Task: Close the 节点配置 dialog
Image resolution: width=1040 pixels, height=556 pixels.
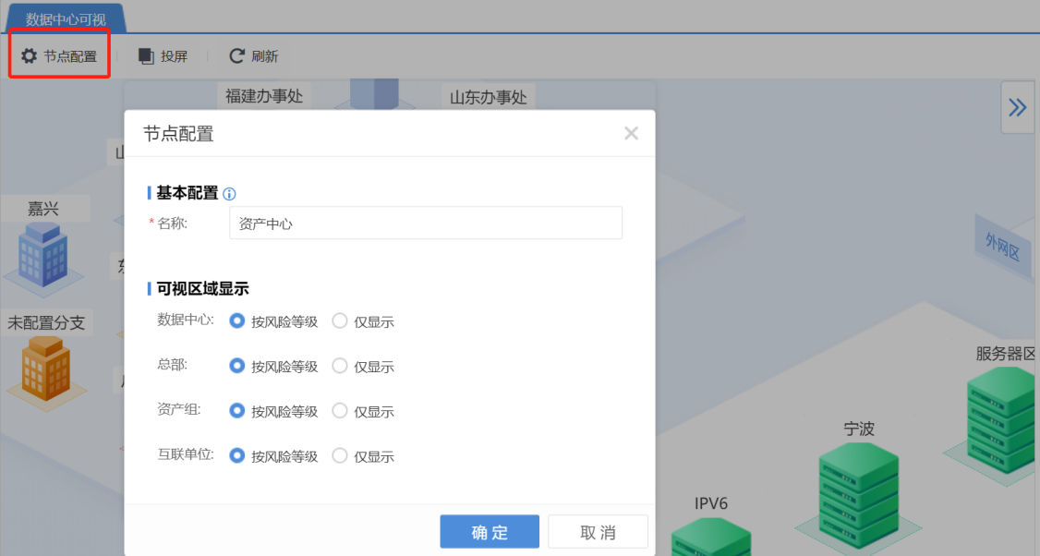Action: coord(631,133)
